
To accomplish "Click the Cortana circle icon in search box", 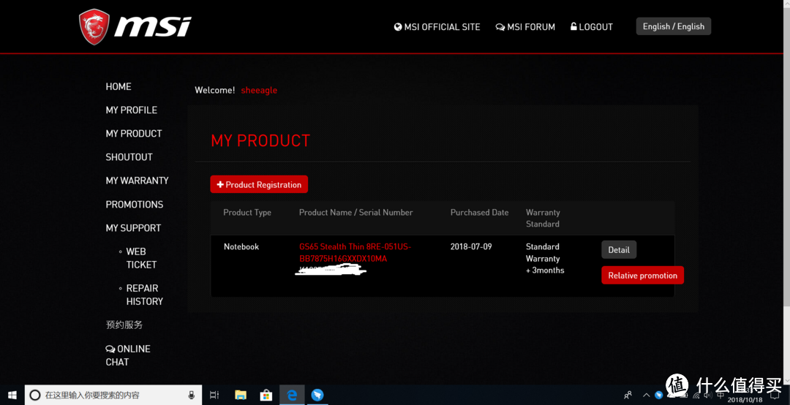I will pyautogui.click(x=35, y=395).
